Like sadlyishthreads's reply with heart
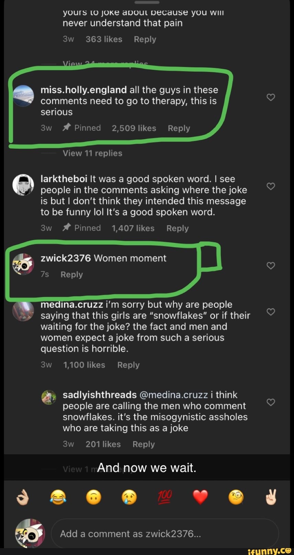Image resolution: width=294 pixels, height=555 pixels. (x=271, y=402)
